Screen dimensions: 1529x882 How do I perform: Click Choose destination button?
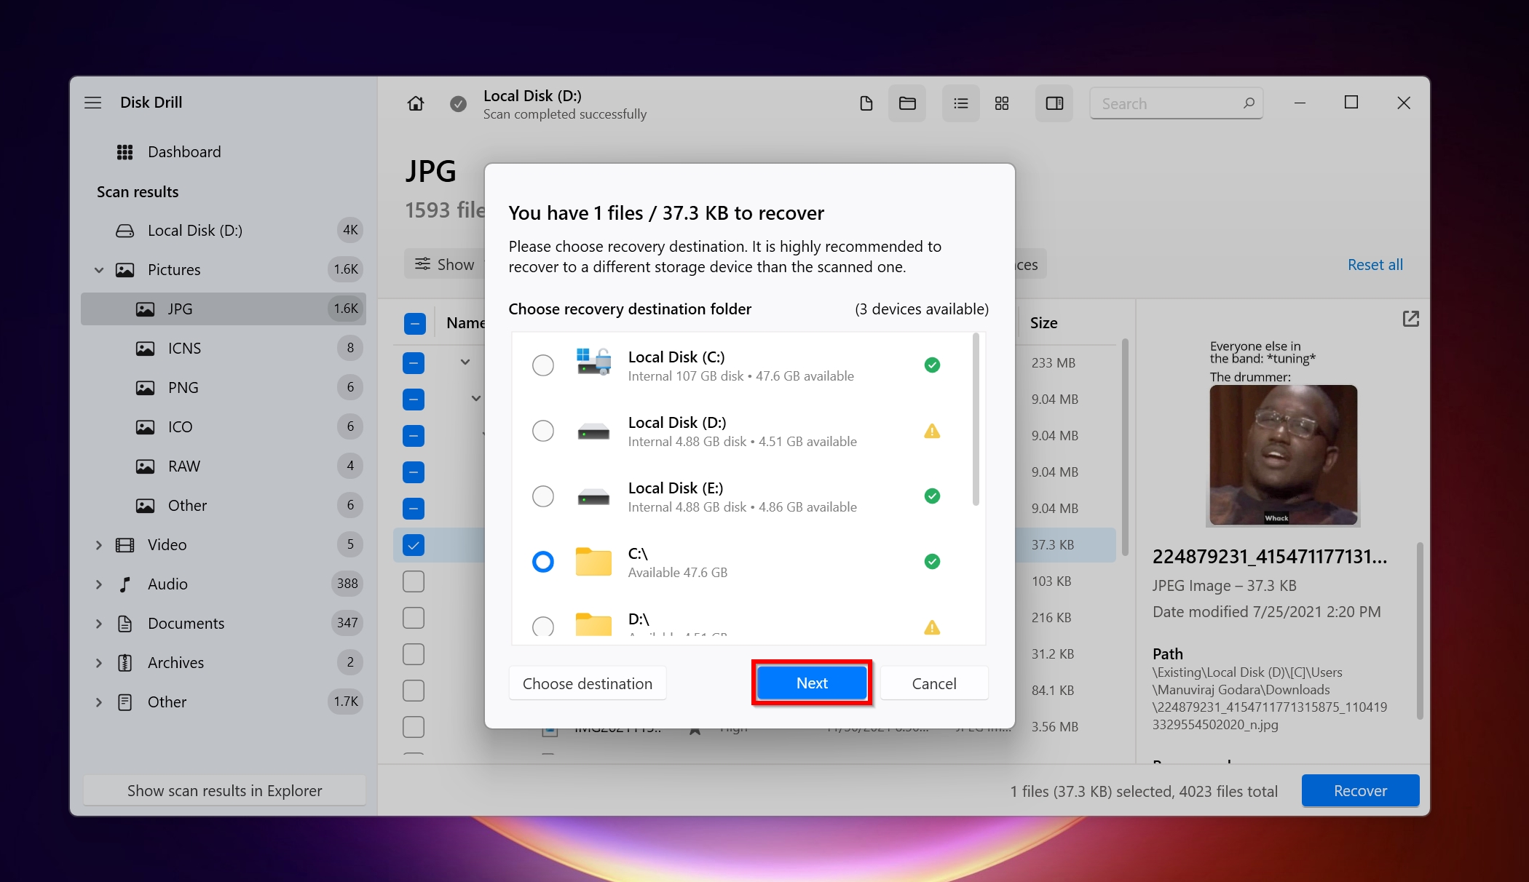[588, 684]
